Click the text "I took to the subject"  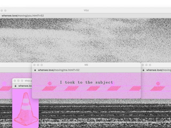tap(87, 82)
